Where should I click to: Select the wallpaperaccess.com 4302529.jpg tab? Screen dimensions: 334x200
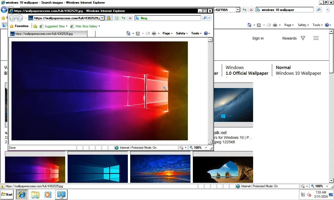pyautogui.click(x=48, y=34)
